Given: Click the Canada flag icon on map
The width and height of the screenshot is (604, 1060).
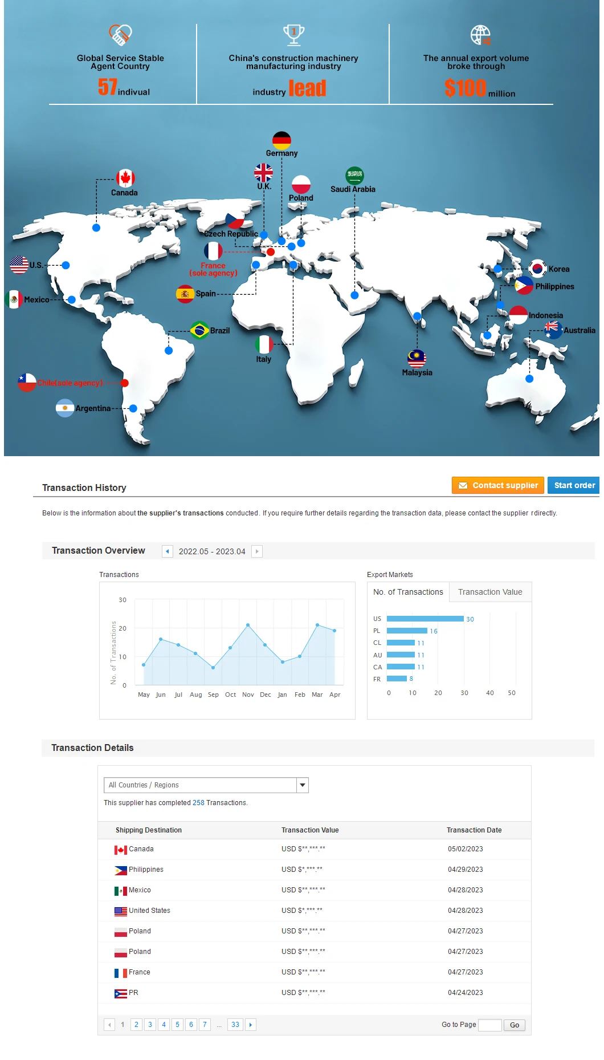Looking at the screenshot, I should click(125, 178).
